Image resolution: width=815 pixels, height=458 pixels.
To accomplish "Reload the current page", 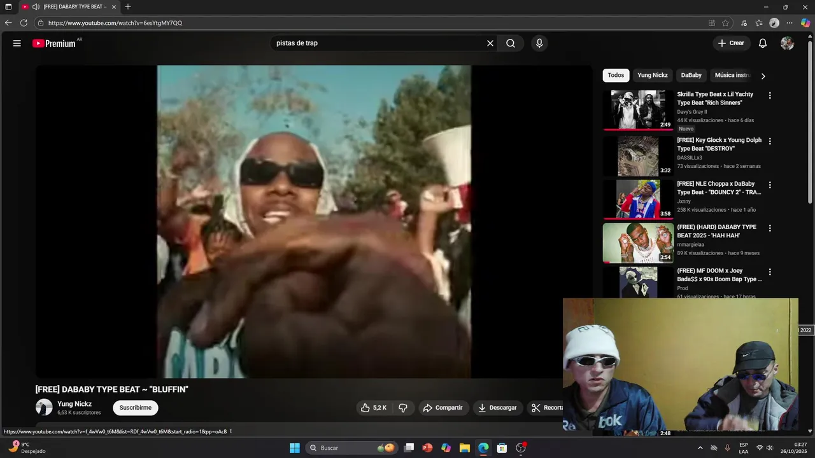I will click(x=24, y=23).
